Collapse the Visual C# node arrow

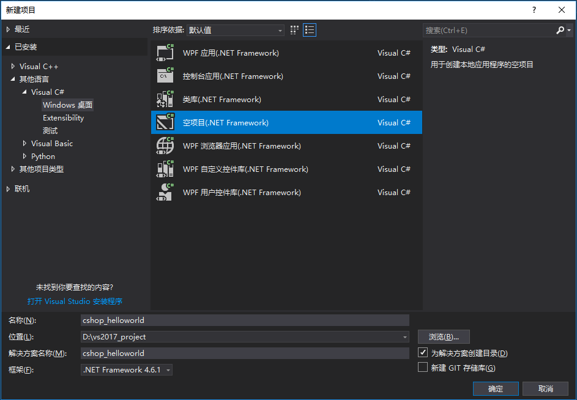24,92
